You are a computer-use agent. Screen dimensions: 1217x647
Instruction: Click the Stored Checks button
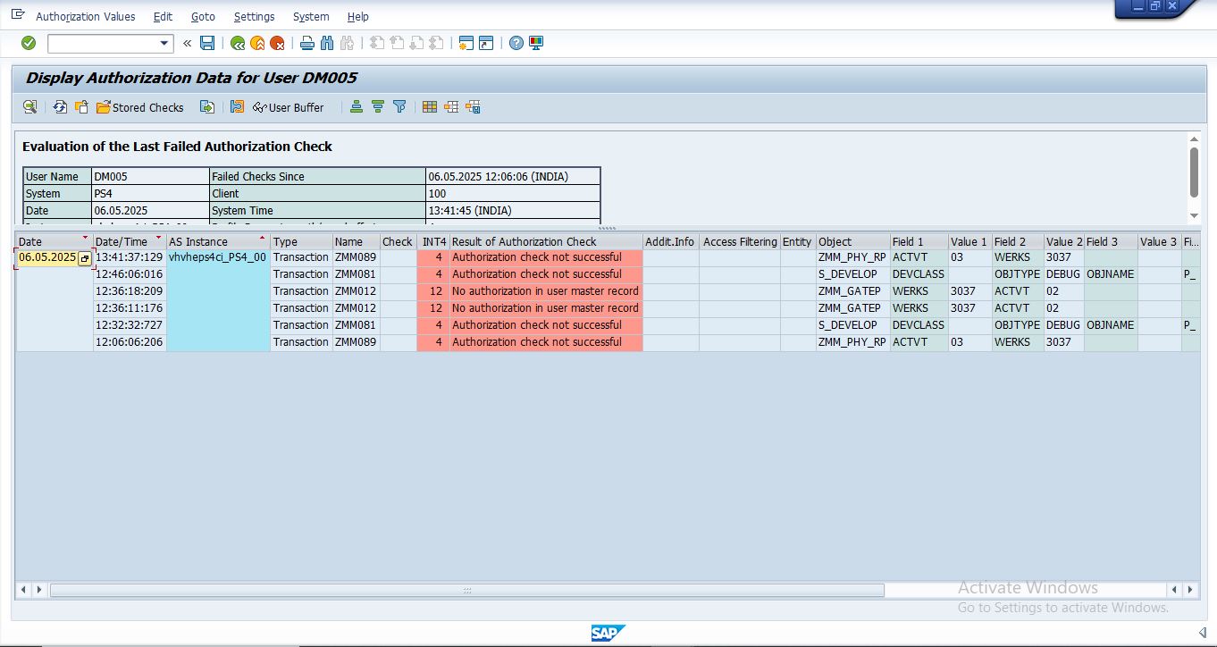tap(140, 107)
